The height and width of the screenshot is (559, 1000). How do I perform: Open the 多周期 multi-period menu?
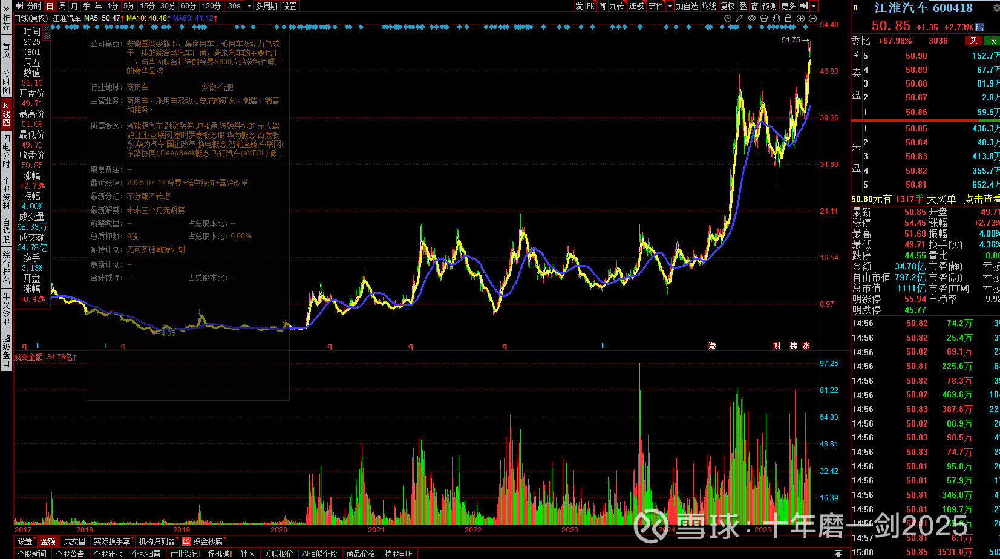click(x=266, y=6)
